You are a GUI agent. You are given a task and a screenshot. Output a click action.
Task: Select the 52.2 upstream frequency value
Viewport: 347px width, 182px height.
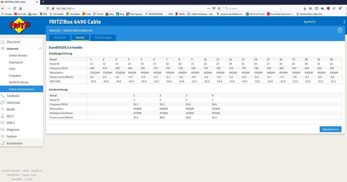point(136,104)
